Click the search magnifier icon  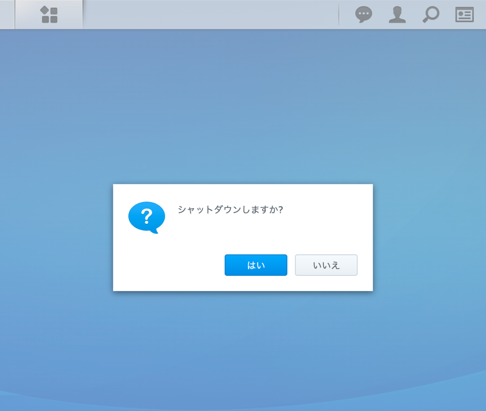point(431,15)
